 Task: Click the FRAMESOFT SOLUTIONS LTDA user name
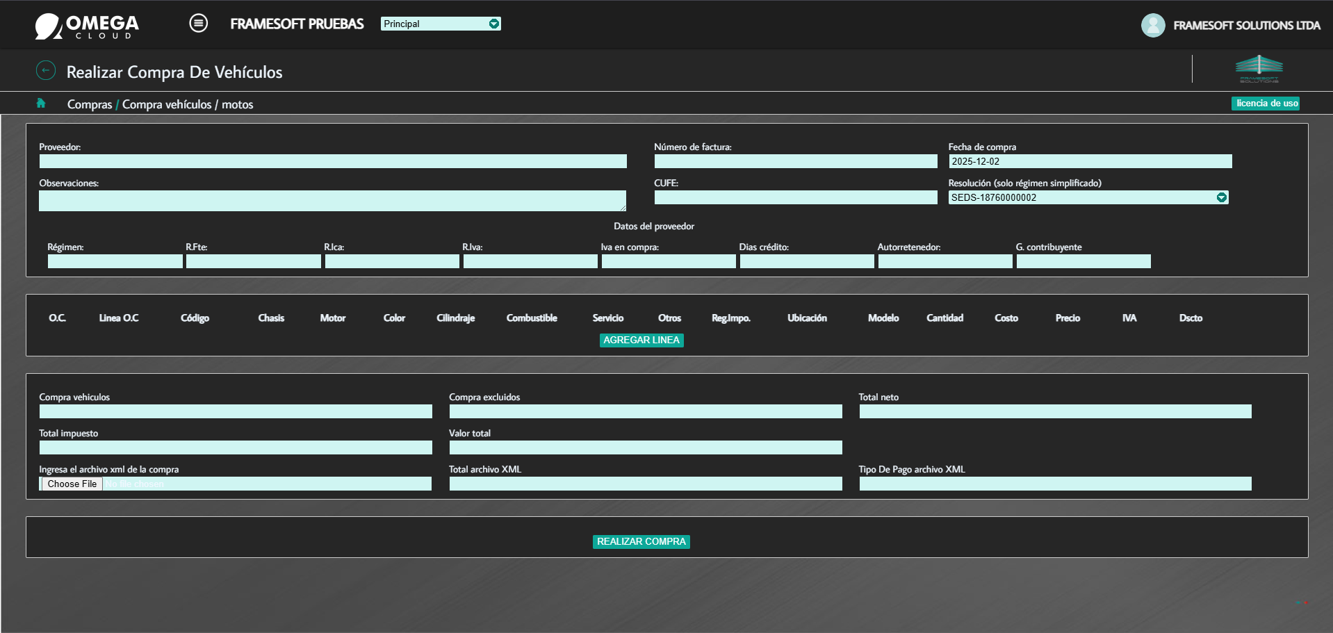pos(1247,25)
